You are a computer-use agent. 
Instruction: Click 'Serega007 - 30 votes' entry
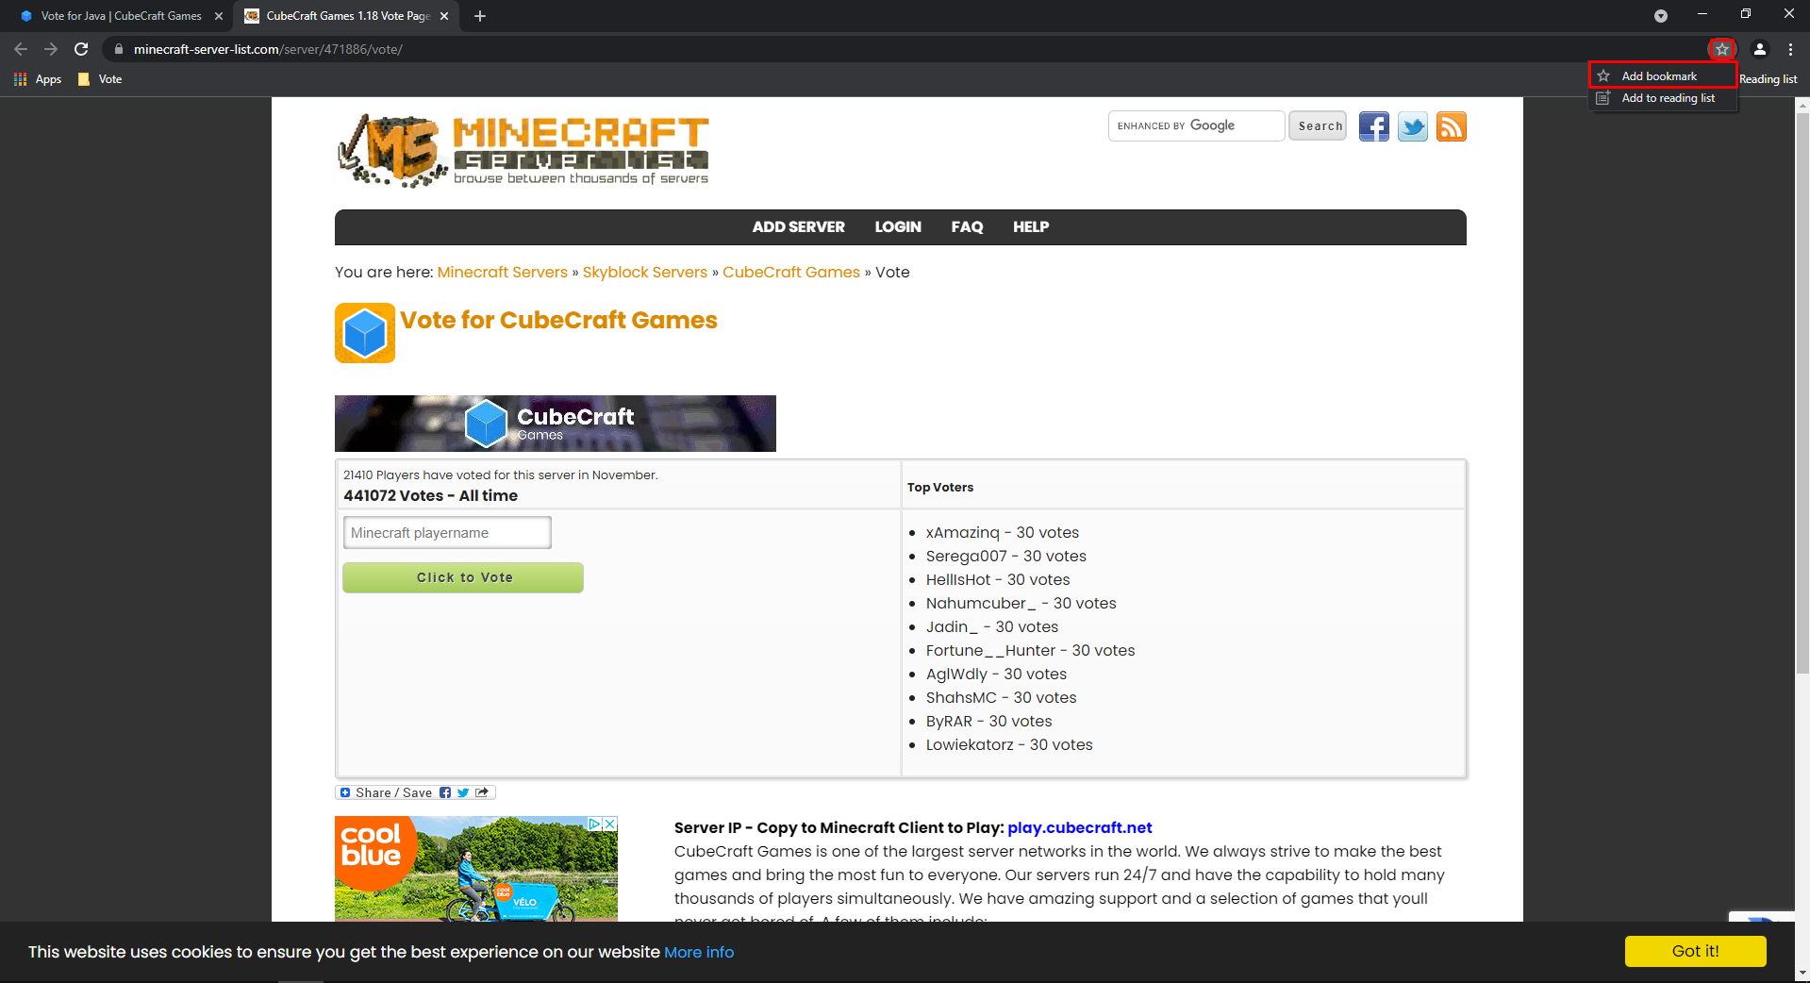pyautogui.click(x=1006, y=556)
